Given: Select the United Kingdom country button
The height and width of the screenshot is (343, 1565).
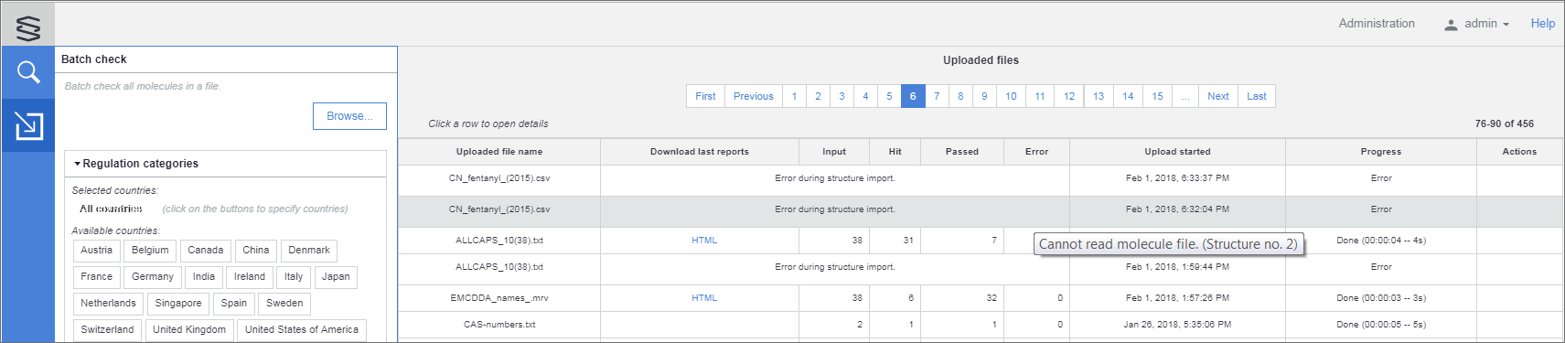Looking at the screenshot, I should point(189,330).
